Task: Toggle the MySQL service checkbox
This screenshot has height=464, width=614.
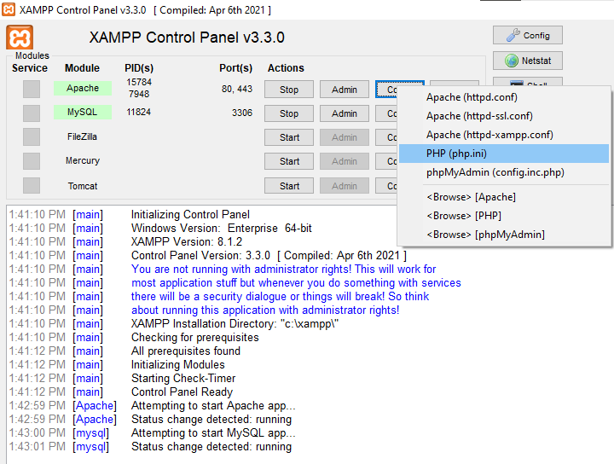Action: [x=32, y=113]
